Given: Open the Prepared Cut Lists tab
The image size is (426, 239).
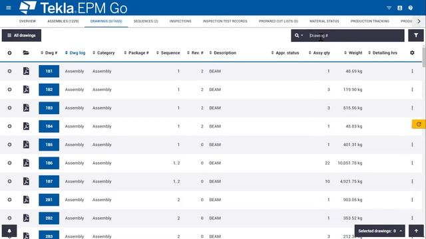Looking at the screenshot, I should point(278,21).
